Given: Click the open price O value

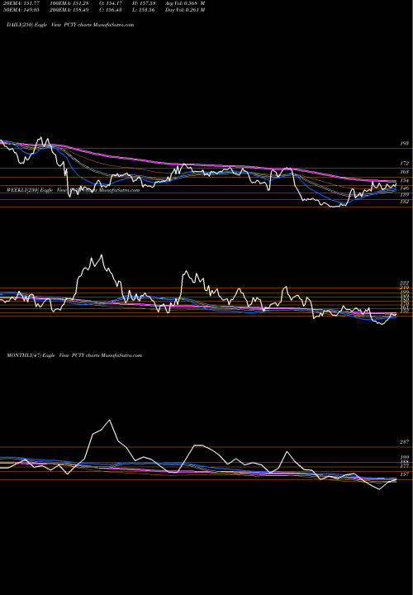Looking at the screenshot, I should coord(112,3).
